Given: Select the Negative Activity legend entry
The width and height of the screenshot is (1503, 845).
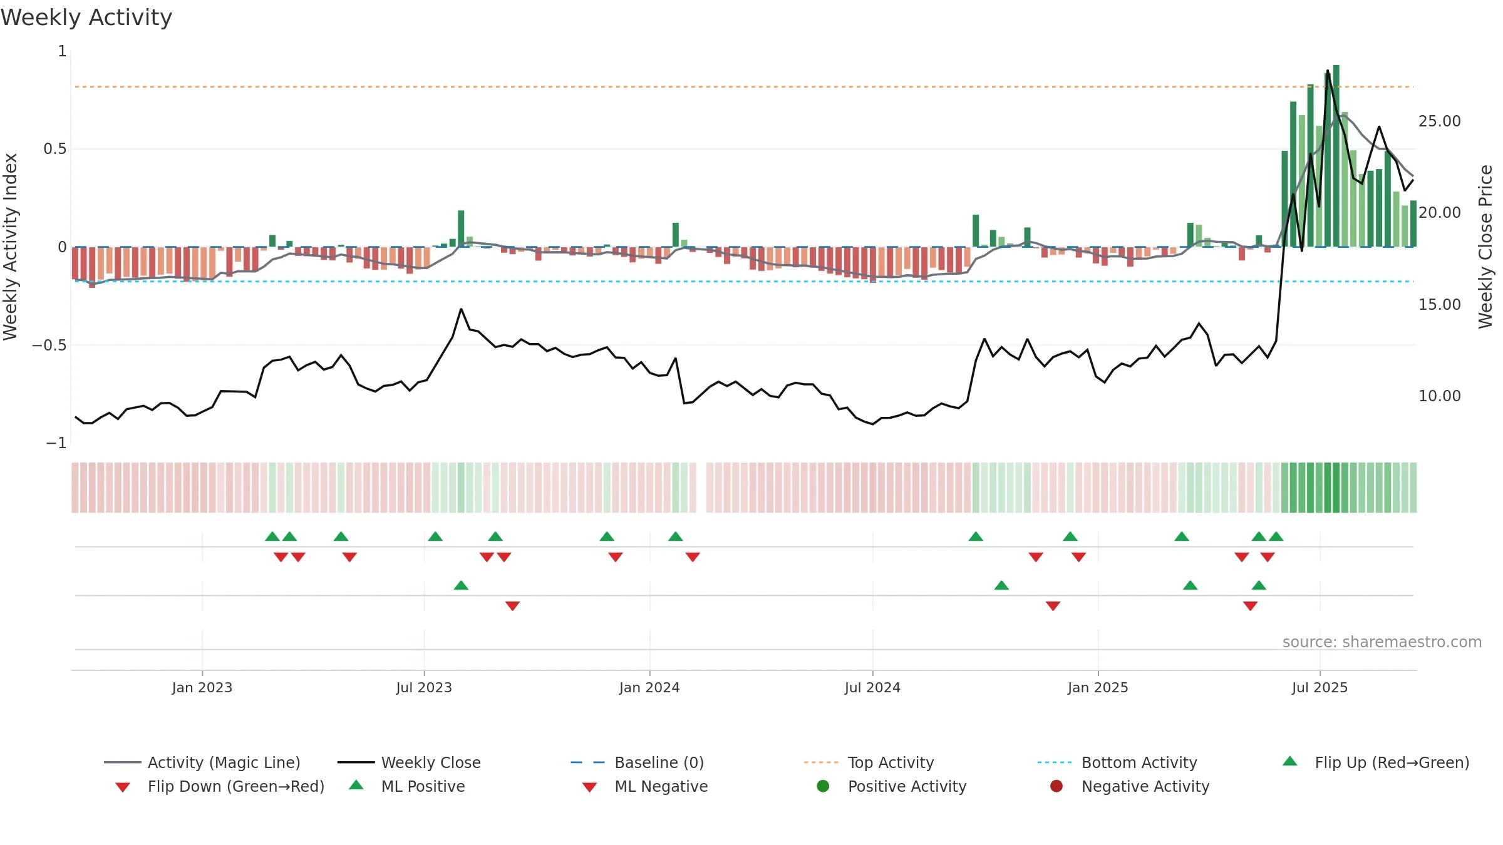Looking at the screenshot, I should [1129, 786].
